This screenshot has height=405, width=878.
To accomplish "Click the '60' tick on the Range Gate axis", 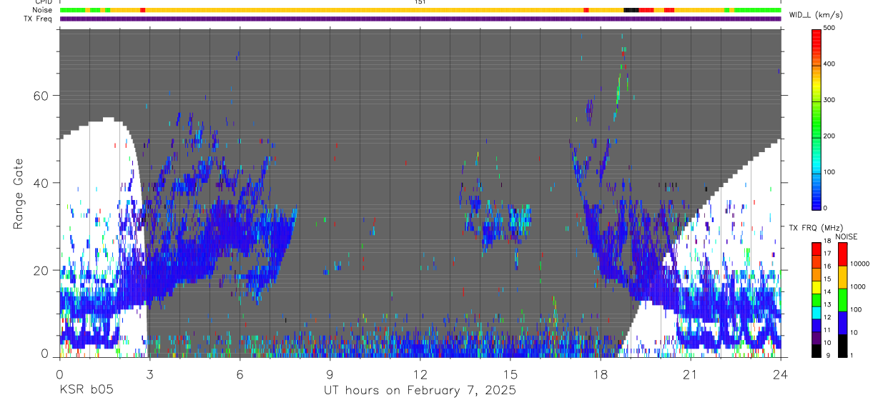I will tap(42, 96).
